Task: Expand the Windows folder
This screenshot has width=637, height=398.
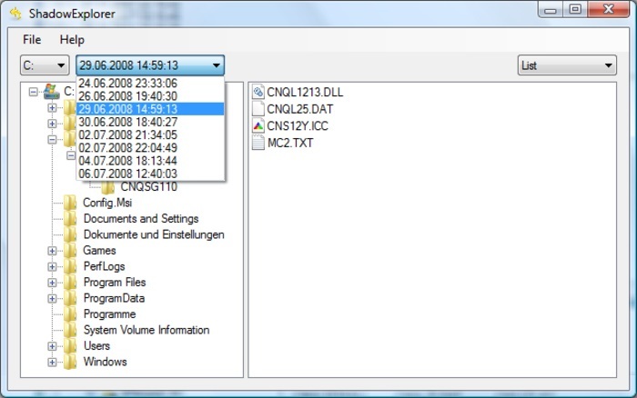Action: tap(52, 363)
